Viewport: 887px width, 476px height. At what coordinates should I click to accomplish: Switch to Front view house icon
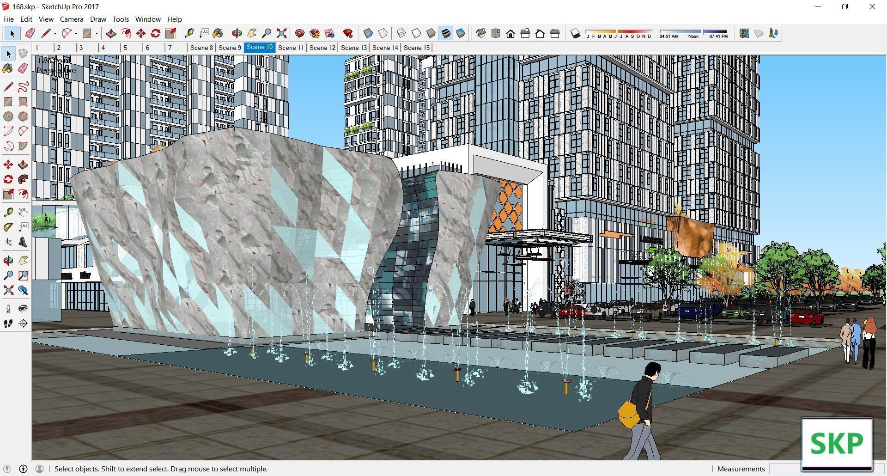pyautogui.click(x=510, y=33)
